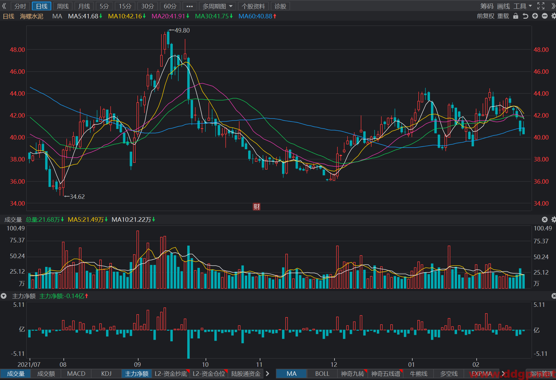
Task: Select 月线 monthly period
Action: (x=84, y=6)
